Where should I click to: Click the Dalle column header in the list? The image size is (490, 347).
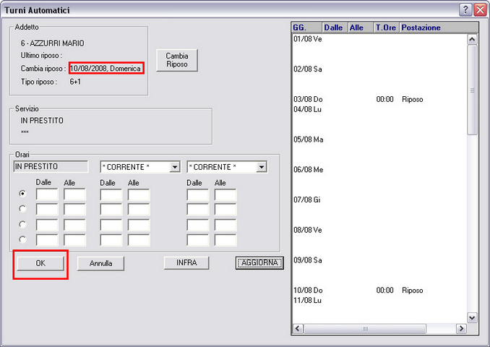pos(335,27)
